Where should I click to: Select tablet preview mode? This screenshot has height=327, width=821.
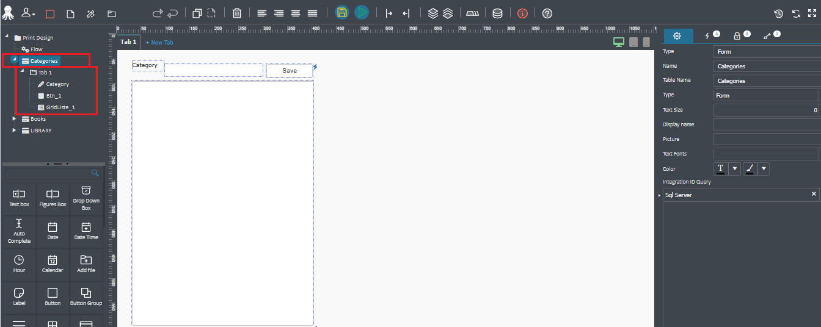[633, 42]
